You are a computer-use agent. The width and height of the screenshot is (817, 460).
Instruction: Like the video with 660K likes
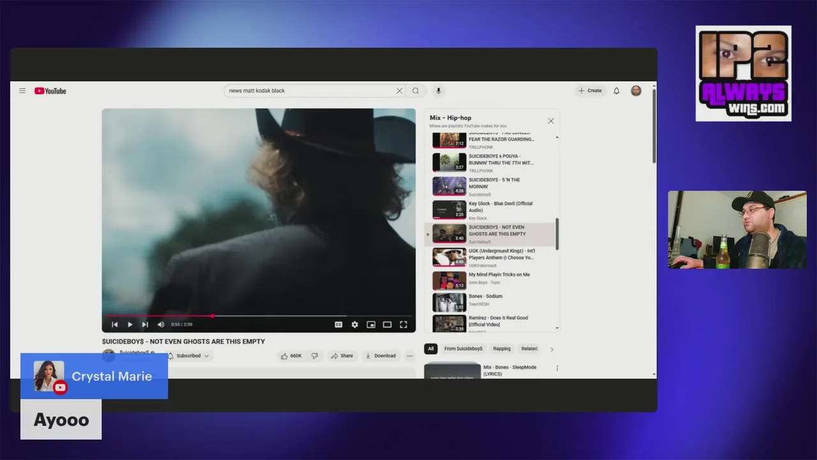[291, 356]
